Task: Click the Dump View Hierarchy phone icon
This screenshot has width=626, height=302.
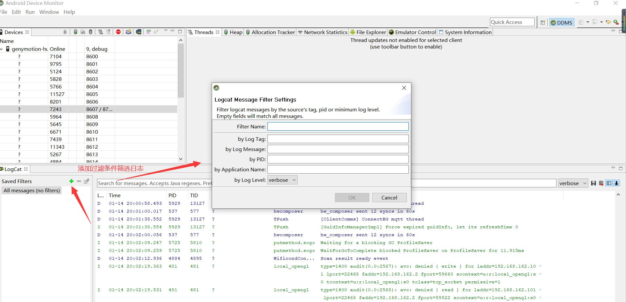Action: (139, 32)
